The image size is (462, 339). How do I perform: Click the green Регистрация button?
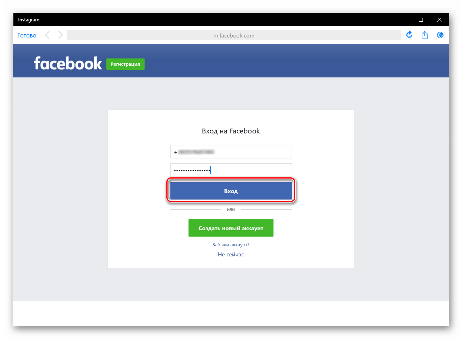(125, 64)
